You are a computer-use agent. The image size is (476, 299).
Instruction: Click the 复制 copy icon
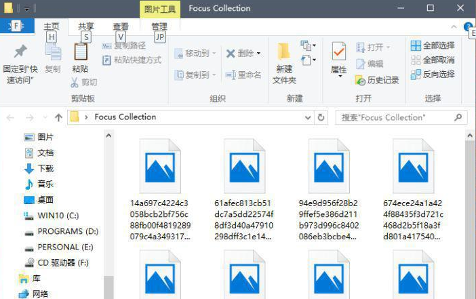53,52
